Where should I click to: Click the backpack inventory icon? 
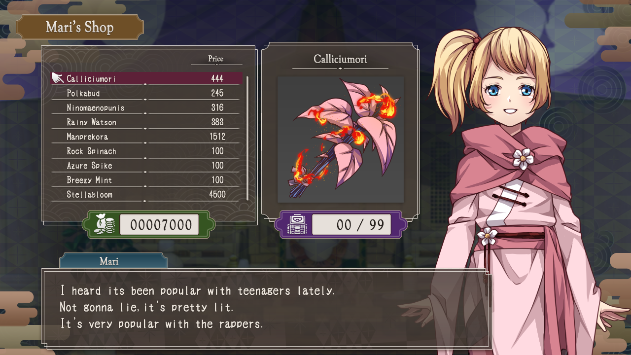tap(297, 225)
